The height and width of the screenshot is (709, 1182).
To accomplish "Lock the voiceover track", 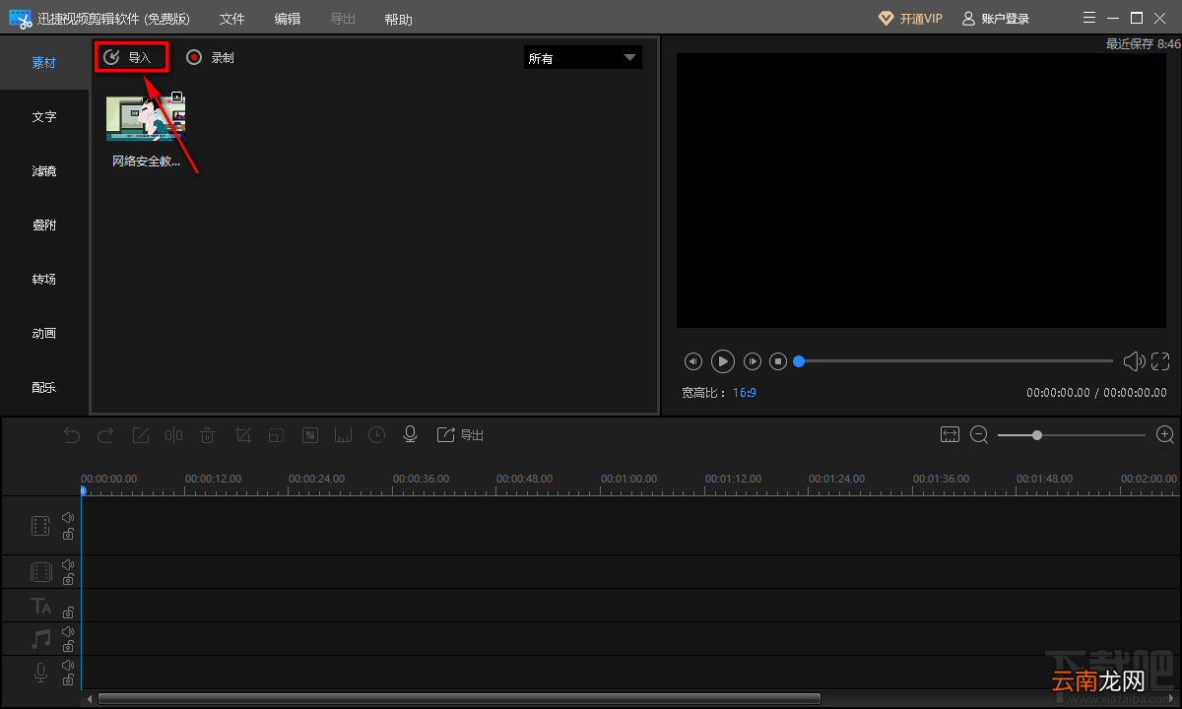I will point(68,680).
